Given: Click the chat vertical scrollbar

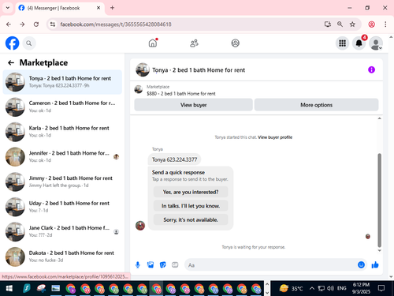Looking at the screenshot, I should (x=379, y=200).
